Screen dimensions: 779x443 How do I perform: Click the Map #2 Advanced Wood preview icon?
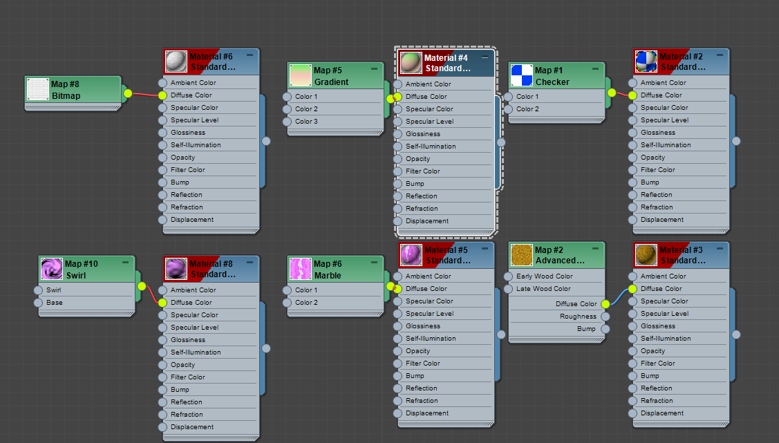[522, 255]
